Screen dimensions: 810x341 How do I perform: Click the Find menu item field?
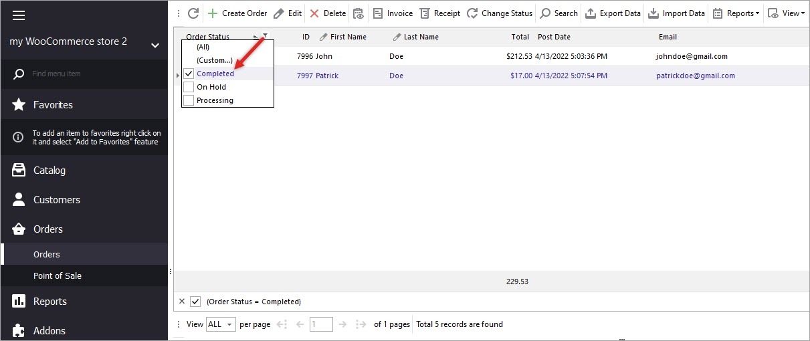(x=87, y=74)
